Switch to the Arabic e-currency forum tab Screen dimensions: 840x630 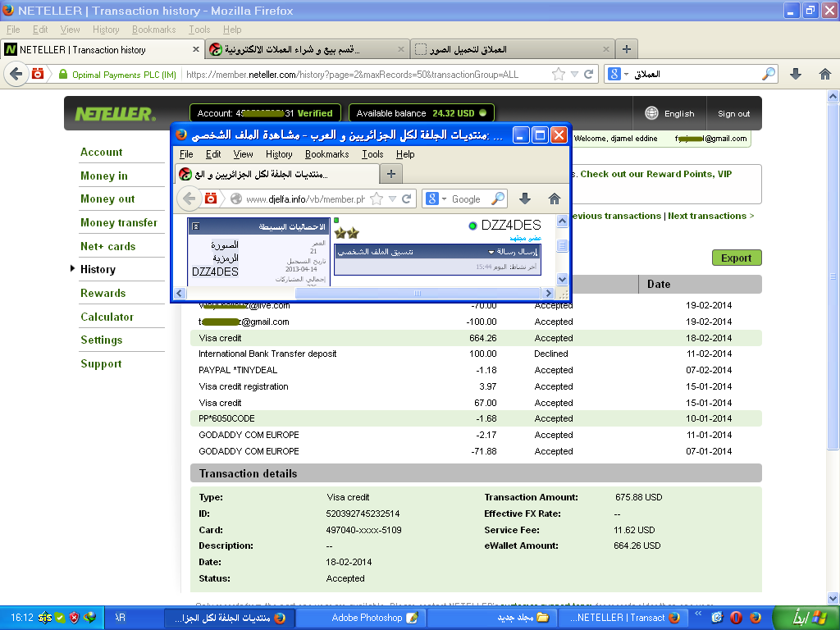click(307, 49)
